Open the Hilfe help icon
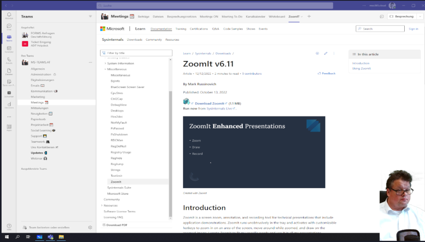 click(9, 227)
